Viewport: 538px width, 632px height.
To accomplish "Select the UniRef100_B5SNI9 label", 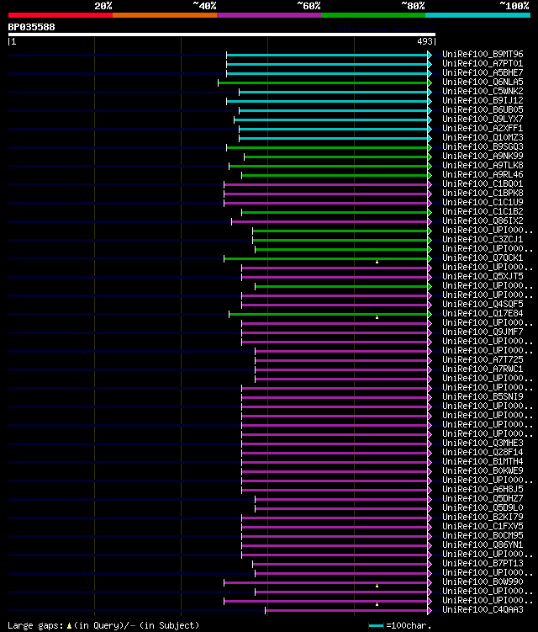I will click(483, 397).
